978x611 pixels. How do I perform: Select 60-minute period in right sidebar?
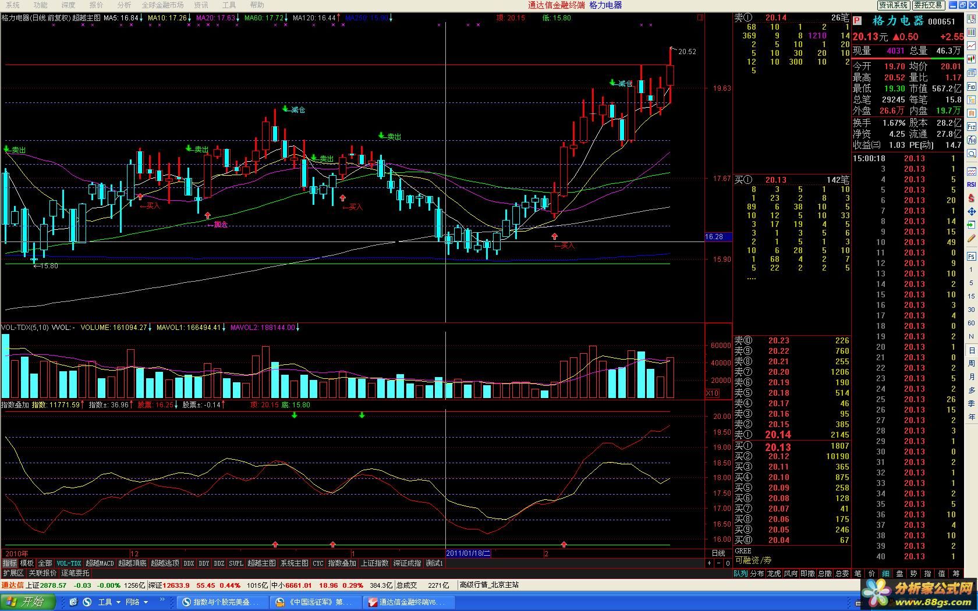point(971,323)
